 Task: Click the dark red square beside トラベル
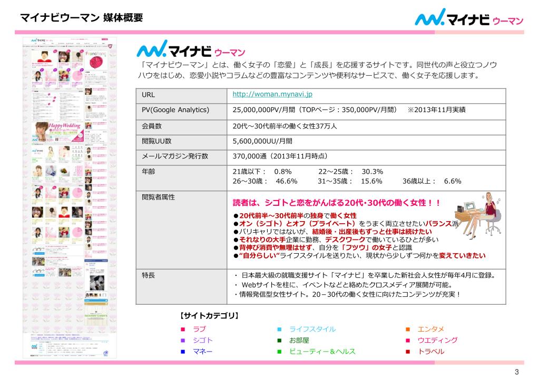(x=408, y=352)
